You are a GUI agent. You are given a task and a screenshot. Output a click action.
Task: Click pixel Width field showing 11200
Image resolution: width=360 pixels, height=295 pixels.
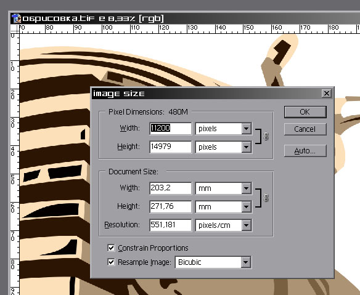tap(170, 129)
